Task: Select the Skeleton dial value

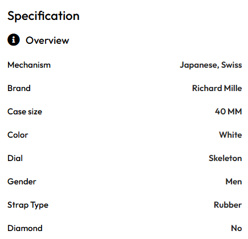Action: (225, 158)
